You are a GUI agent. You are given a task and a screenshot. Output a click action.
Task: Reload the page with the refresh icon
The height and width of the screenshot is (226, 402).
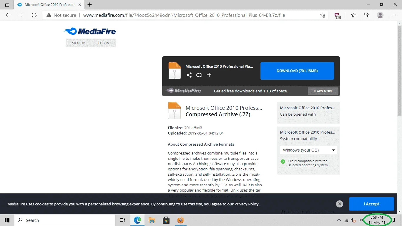pos(34,15)
